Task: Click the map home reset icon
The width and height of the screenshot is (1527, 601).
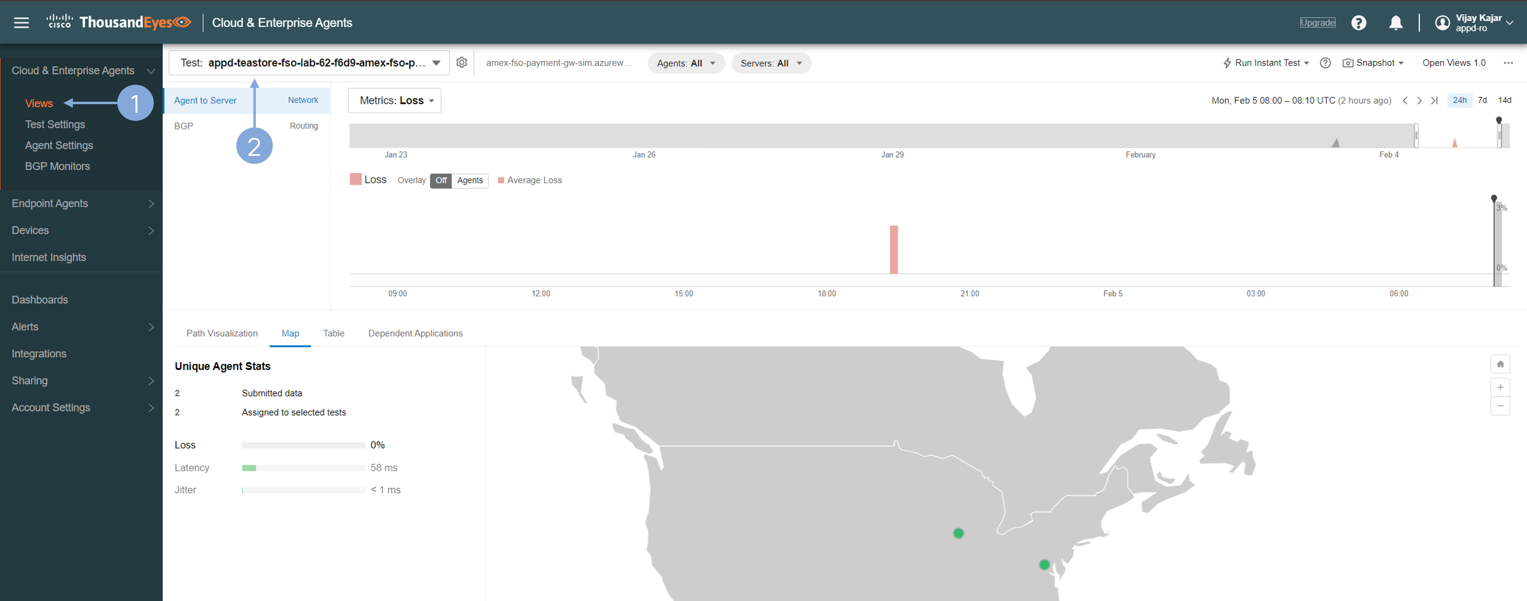Action: 1500,364
